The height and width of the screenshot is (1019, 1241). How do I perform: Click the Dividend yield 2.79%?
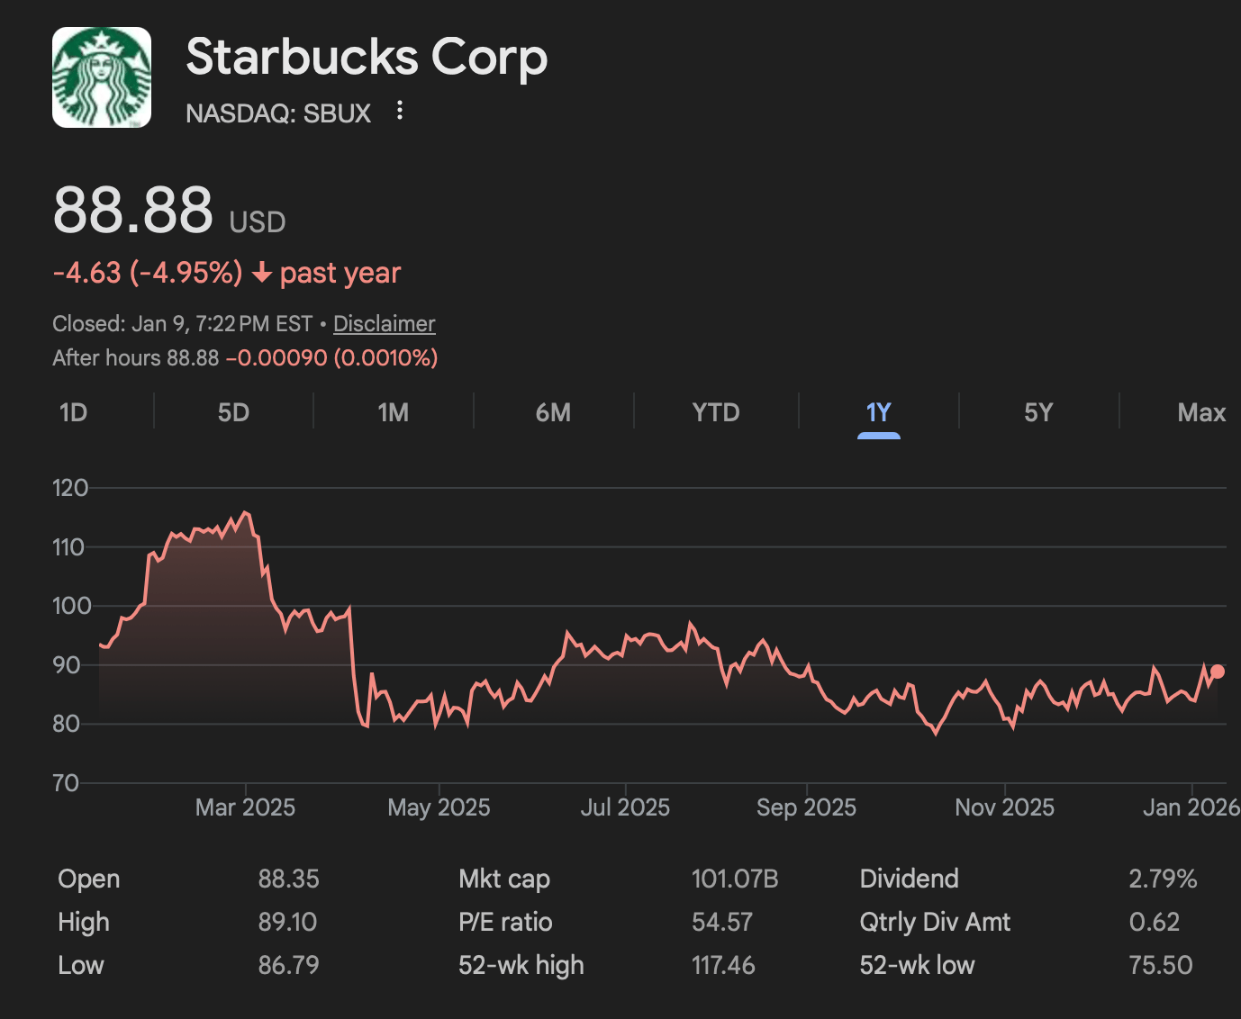1163,879
